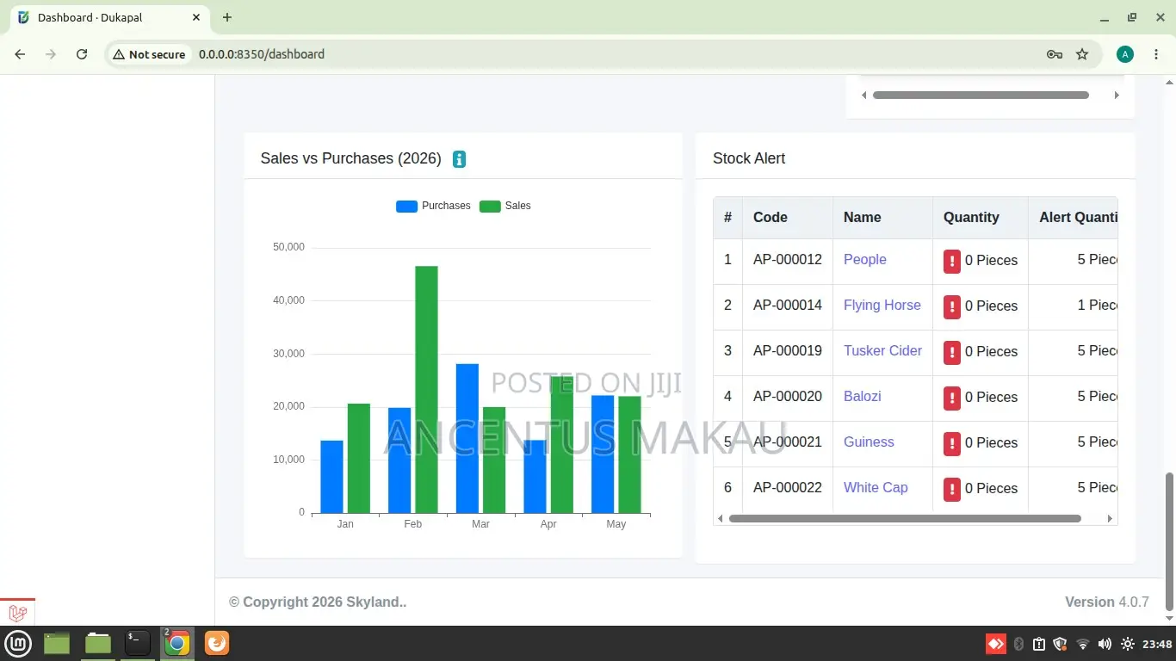
Task: Toggle the Purchases legend swatch
Action: point(406,207)
